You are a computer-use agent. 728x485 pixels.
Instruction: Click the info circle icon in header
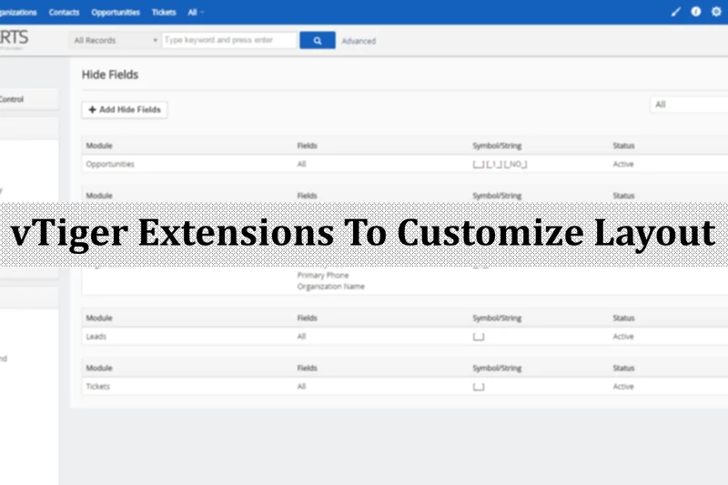[x=695, y=12]
